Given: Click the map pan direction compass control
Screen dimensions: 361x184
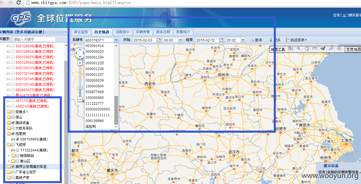Looking at the screenshot, I should coord(80,53).
